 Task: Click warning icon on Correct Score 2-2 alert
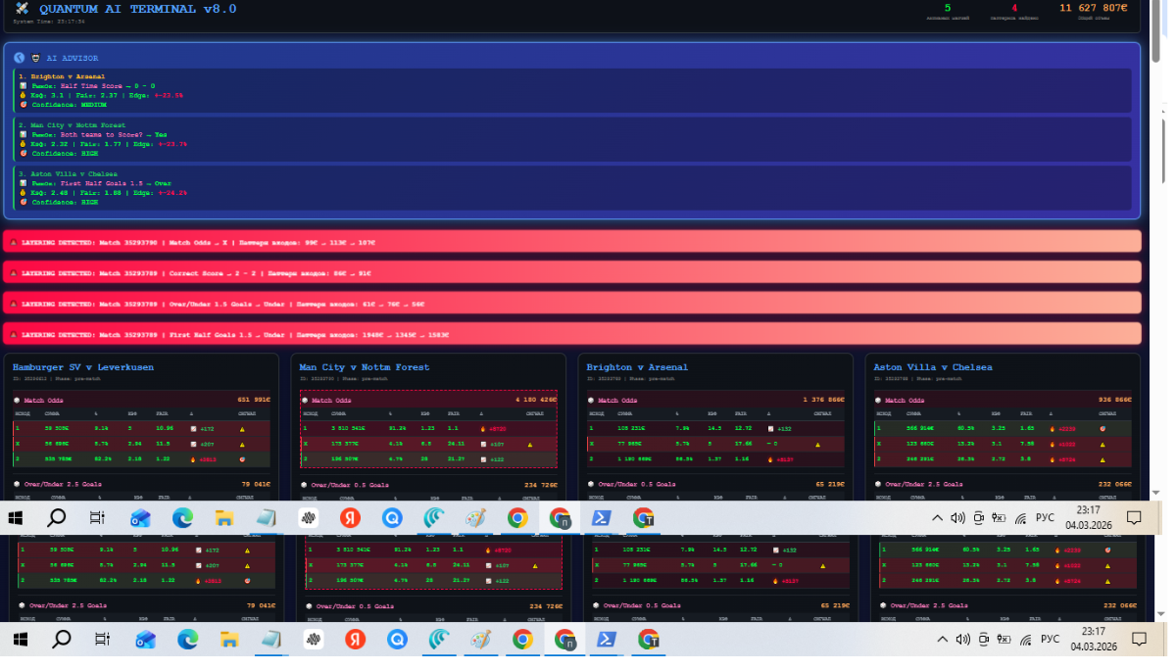click(x=11, y=272)
